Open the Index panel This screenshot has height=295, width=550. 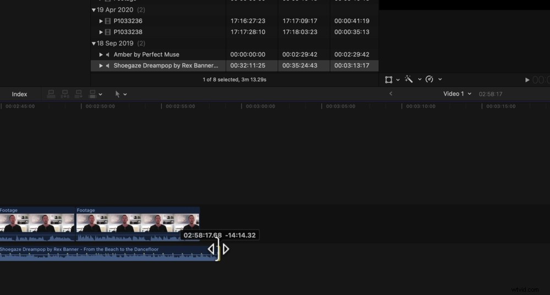[x=19, y=94]
